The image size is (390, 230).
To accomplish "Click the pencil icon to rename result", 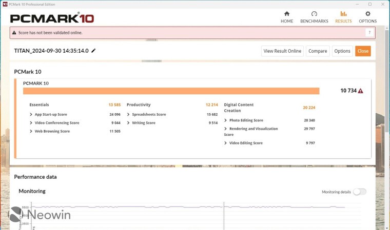I will pos(93,51).
